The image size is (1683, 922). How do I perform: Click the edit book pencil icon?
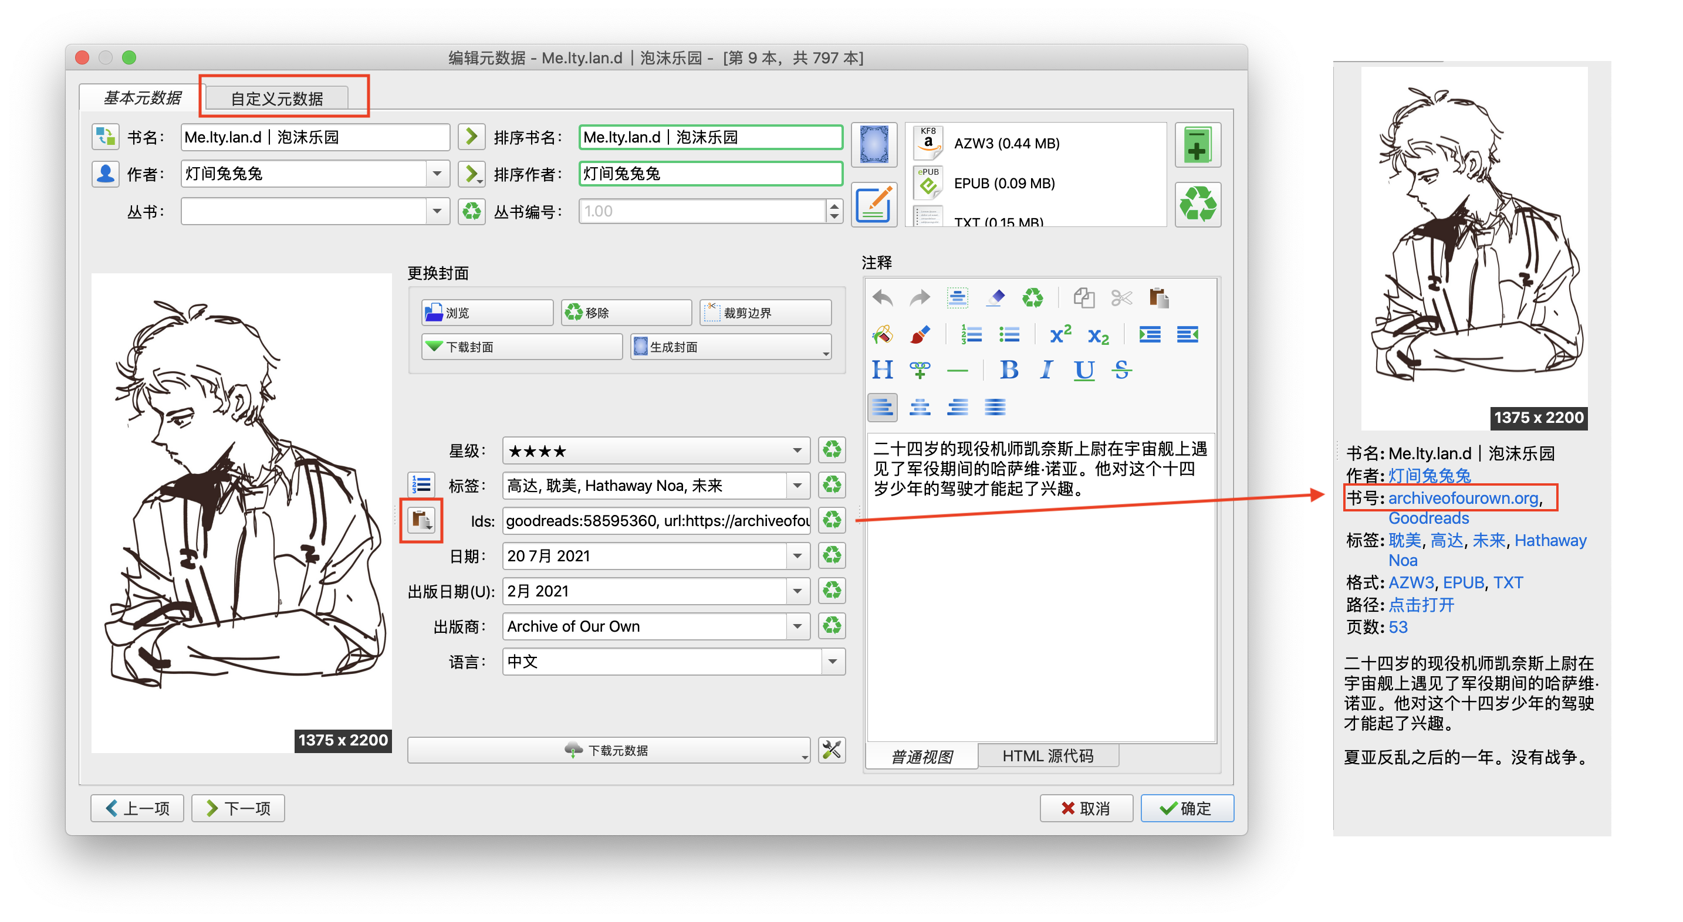coord(874,204)
